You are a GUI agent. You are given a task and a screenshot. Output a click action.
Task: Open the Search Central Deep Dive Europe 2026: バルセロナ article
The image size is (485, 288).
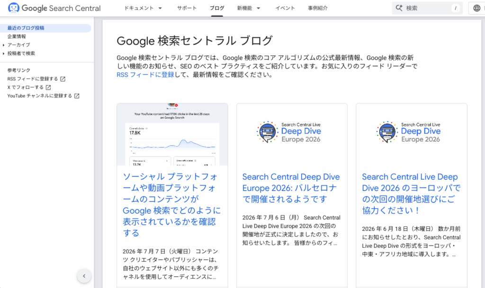click(x=291, y=188)
